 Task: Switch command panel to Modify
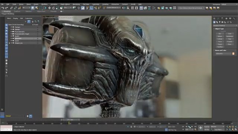click(218, 19)
